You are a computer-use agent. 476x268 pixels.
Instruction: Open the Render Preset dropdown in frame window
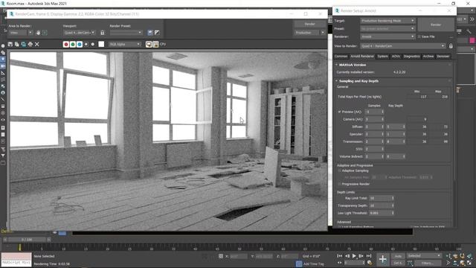(x=126, y=33)
